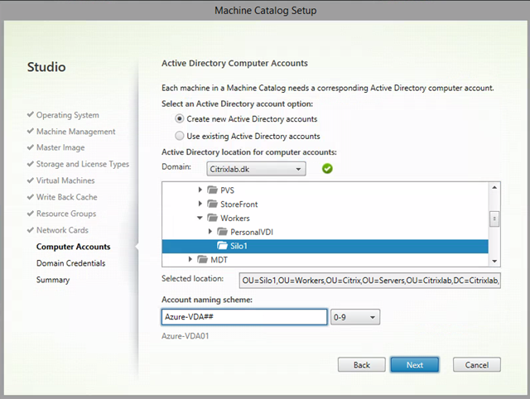
Task: Go to the Machine Management step
Action: click(x=75, y=132)
